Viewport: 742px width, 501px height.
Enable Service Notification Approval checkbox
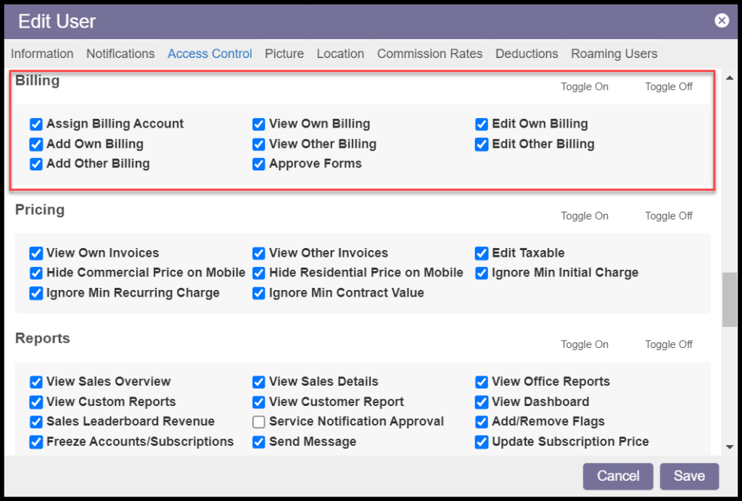(259, 422)
